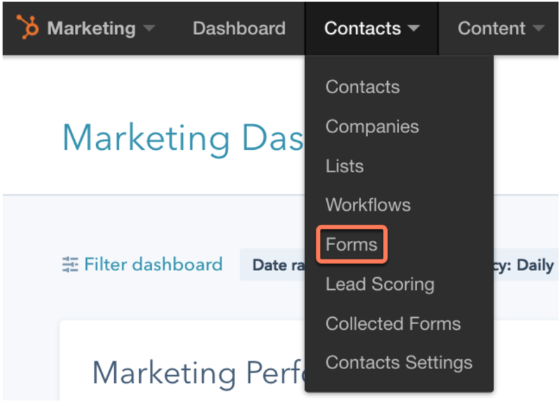This screenshot has width=560, height=404.
Task: Click the Content label in the navbar
Action: (x=491, y=29)
